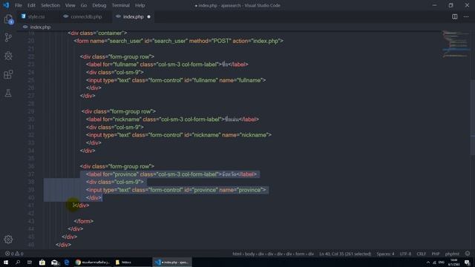Open the editor More Actions ellipsis menu

[x=466, y=16]
